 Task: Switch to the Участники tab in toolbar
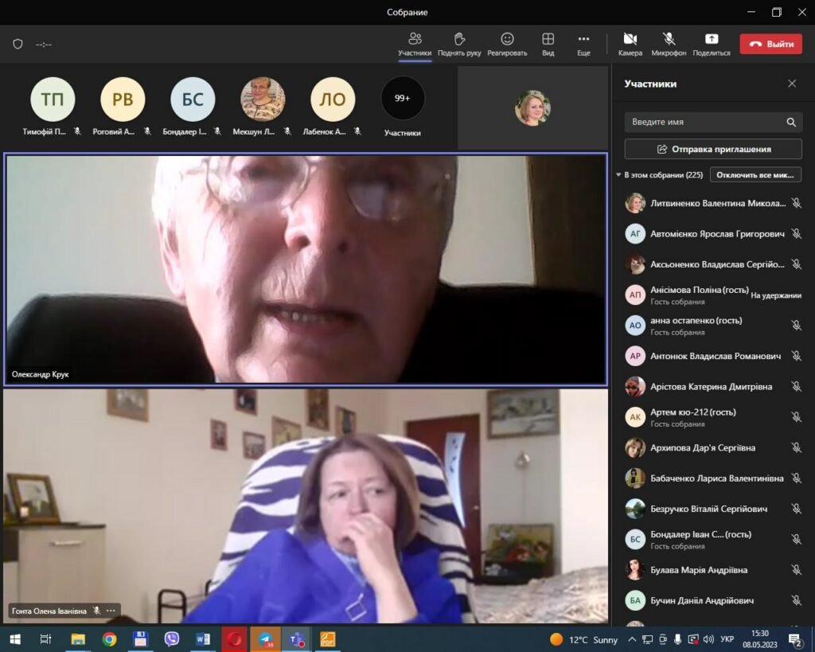[x=415, y=44]
